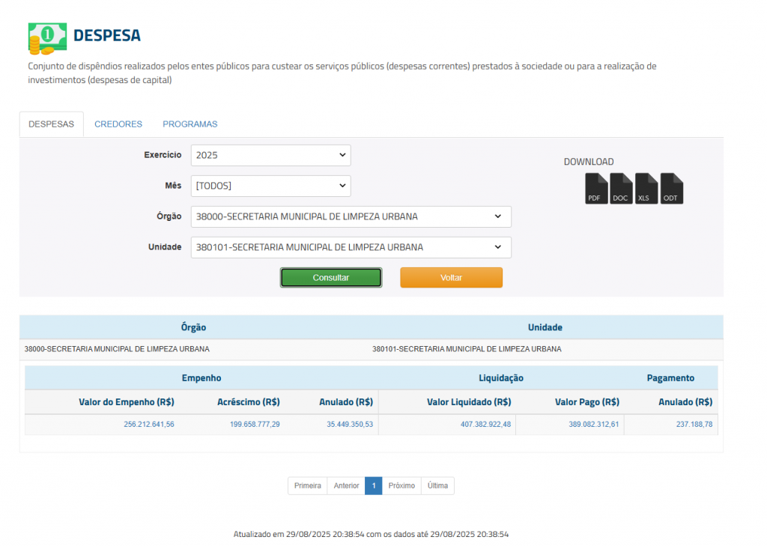
Task: Download the report as XLS
Action: coord(646,189)
